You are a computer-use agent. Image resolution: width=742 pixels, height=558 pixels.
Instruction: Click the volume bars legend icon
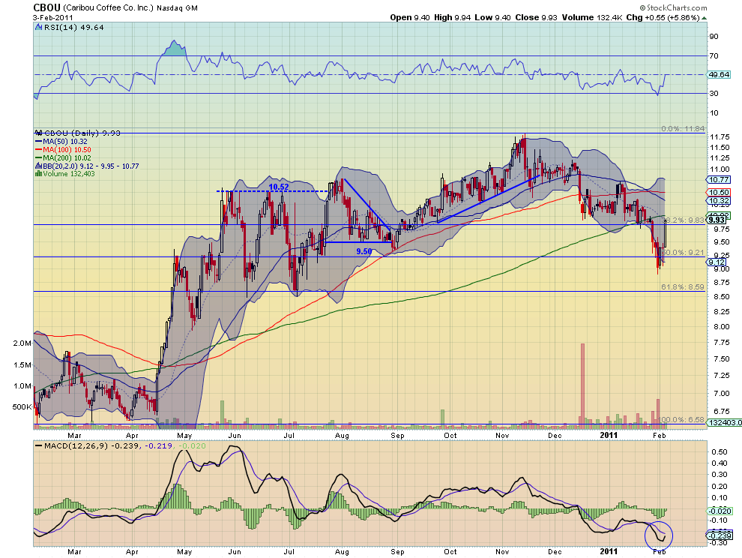pyautogui.click(x=38, y=174)
